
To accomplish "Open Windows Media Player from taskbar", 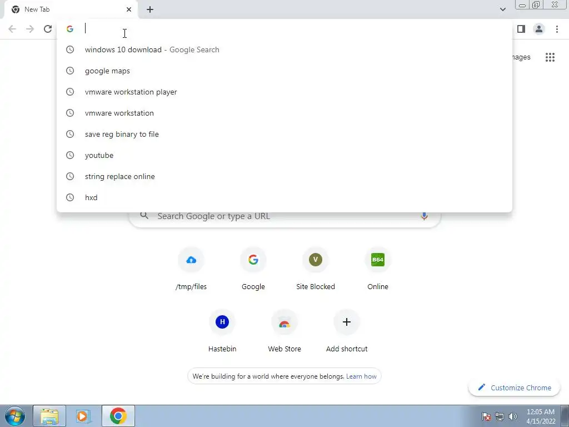I will coord(83,416).
